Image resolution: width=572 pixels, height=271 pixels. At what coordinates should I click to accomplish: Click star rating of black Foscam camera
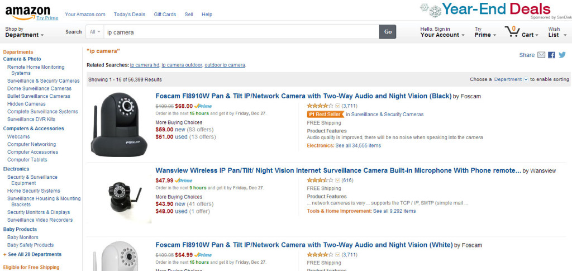(x=320, y=106)
